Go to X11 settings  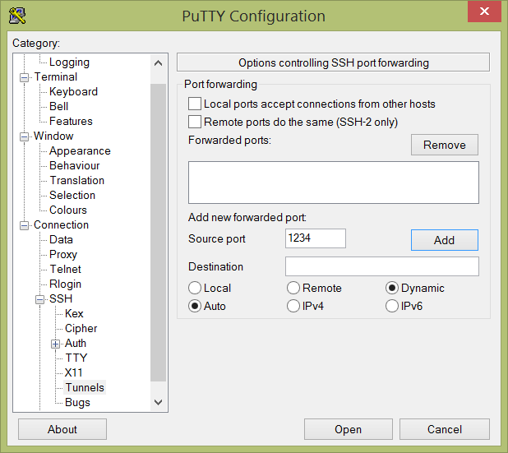click(x=73, y=372)
